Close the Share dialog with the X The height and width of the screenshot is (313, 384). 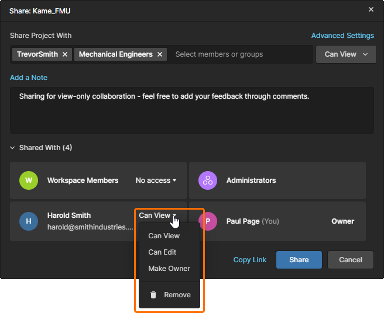click(x=371, y=10)
